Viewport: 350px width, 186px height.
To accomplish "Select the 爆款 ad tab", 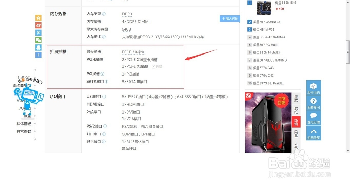I will click(296, 99).
